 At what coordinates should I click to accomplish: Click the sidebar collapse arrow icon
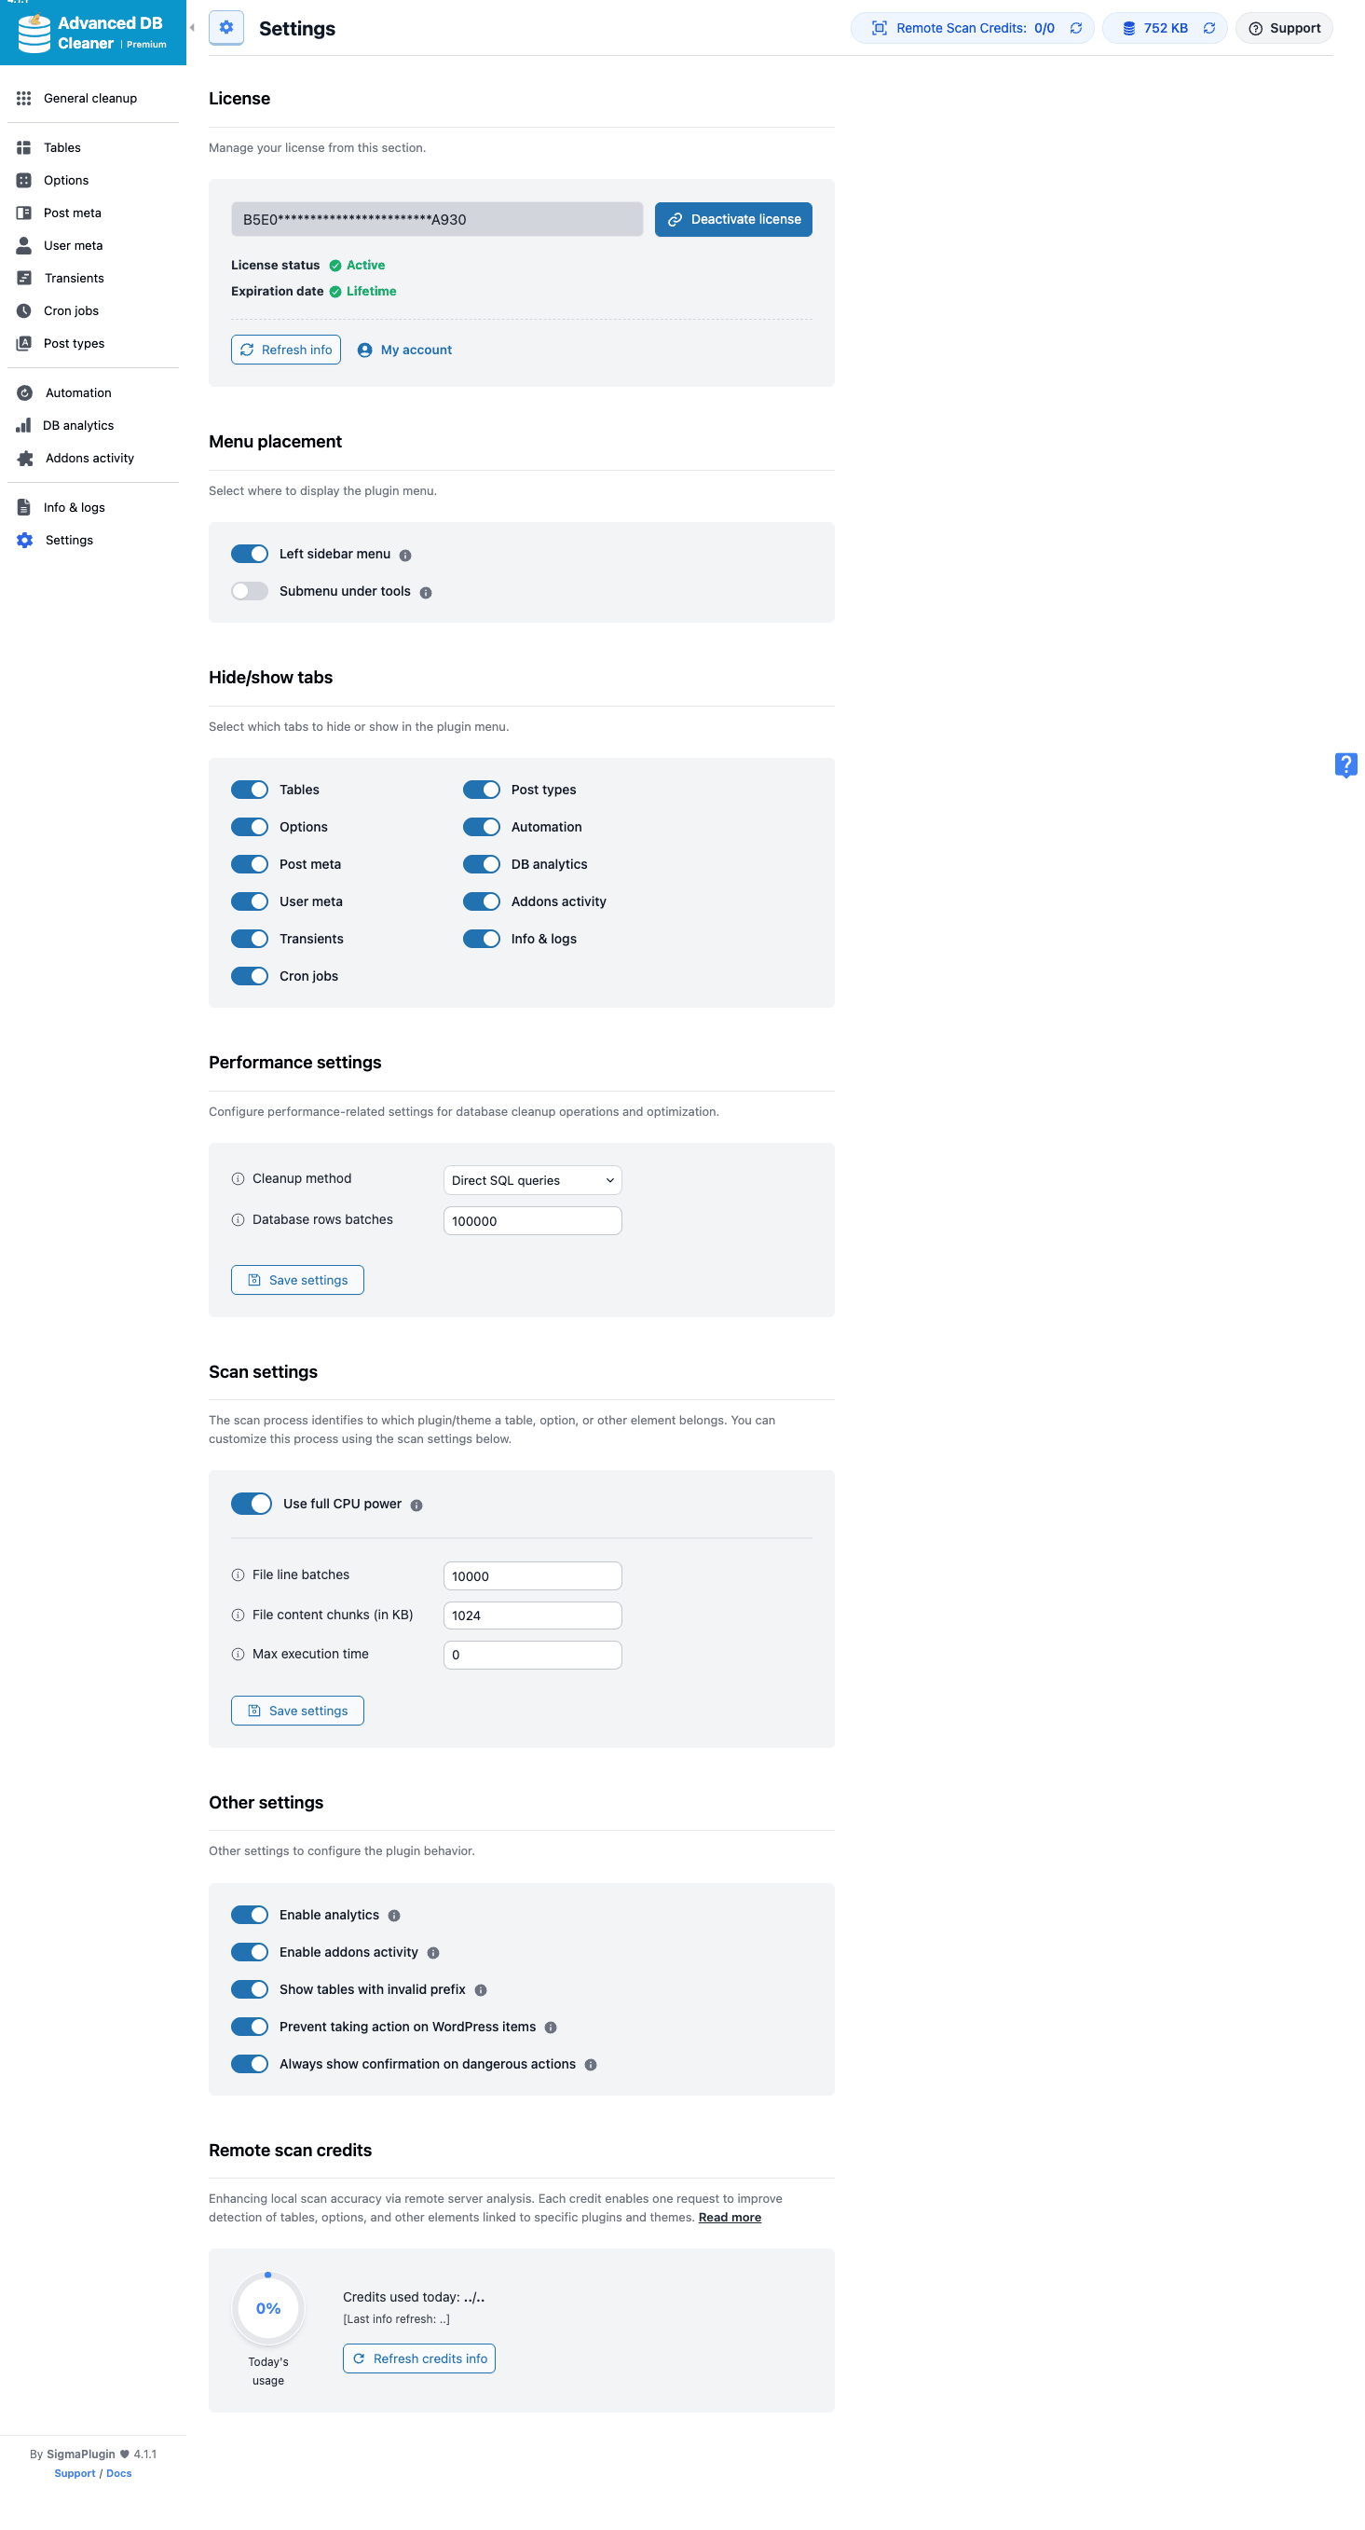tap(192, 28)
